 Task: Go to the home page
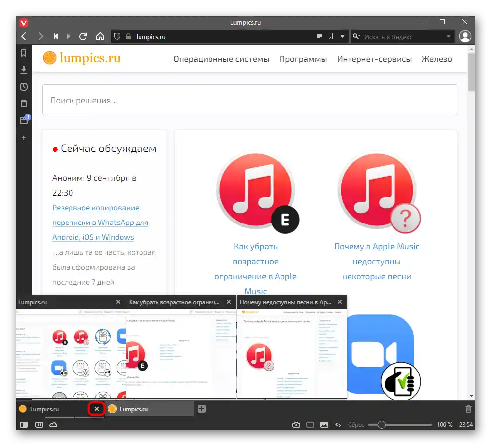pyautogui.click(x=100, y=37)
